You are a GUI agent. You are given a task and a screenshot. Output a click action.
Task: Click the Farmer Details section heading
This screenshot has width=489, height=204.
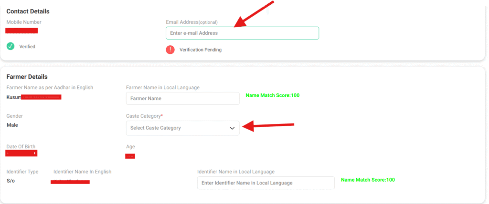click(x=27, y=77)
